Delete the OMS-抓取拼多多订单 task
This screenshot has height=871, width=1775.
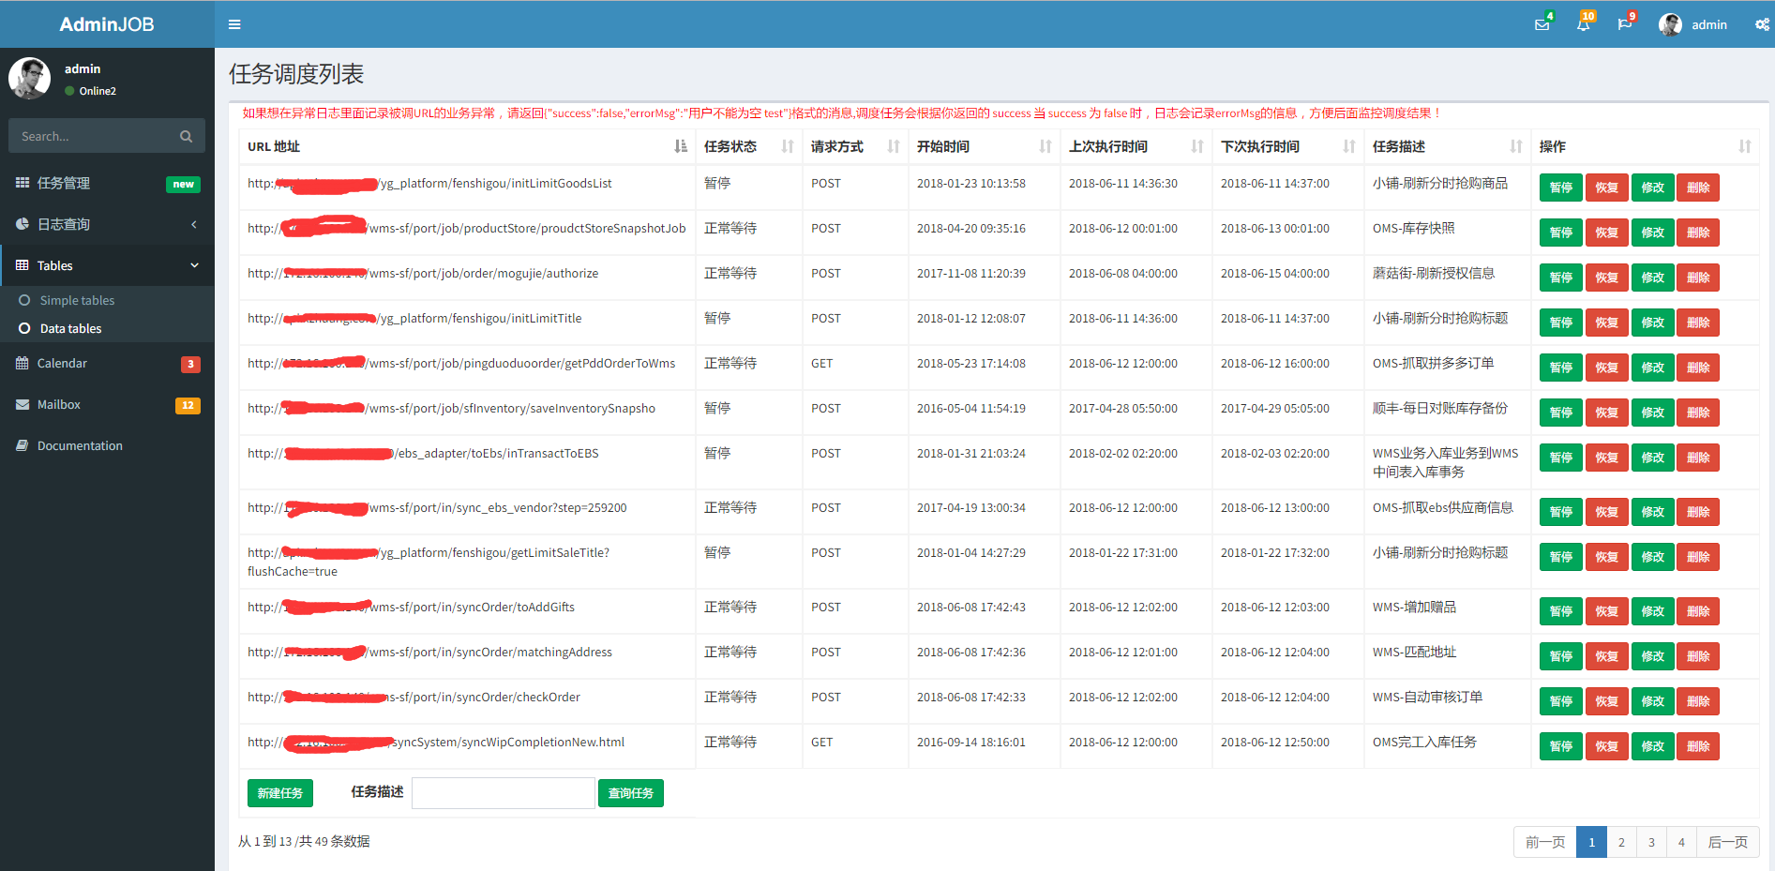point(1698,368)
